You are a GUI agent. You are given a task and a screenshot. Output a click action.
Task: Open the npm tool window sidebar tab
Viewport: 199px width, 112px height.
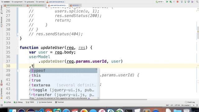click(x=1, y=82)
